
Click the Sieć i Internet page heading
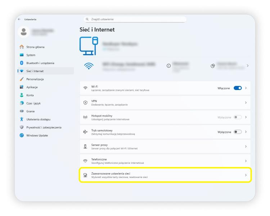[x=97, y=30]
